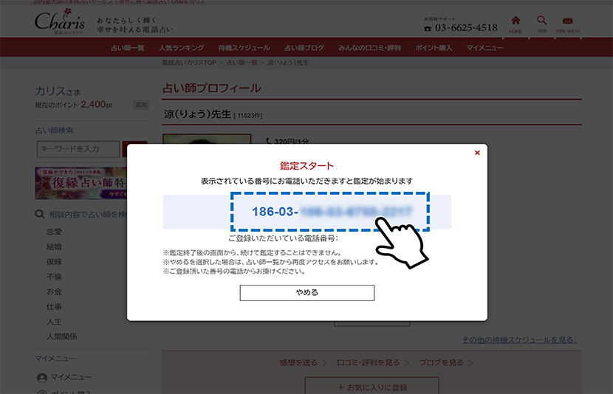Select the 恋愛 consultation category
Viewport: 613px width, 394px height.
pyautogui.click(x=54, y=232)
